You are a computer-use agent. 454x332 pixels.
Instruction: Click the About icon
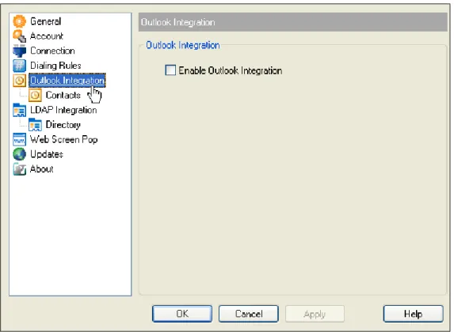(19, 169)
